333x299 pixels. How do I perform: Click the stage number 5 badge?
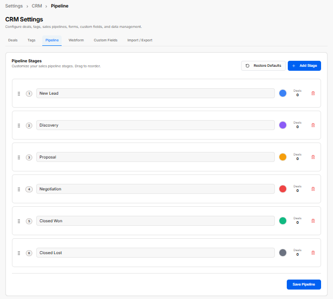[29, 221]
